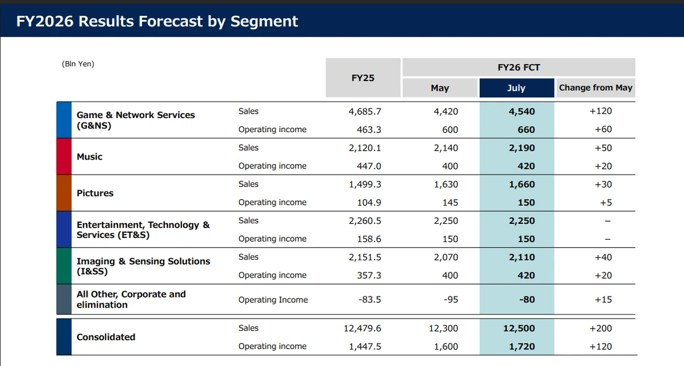Click the '+40' change value
Image resolution: width=684 pixels, height=366 pixels.
603,257
